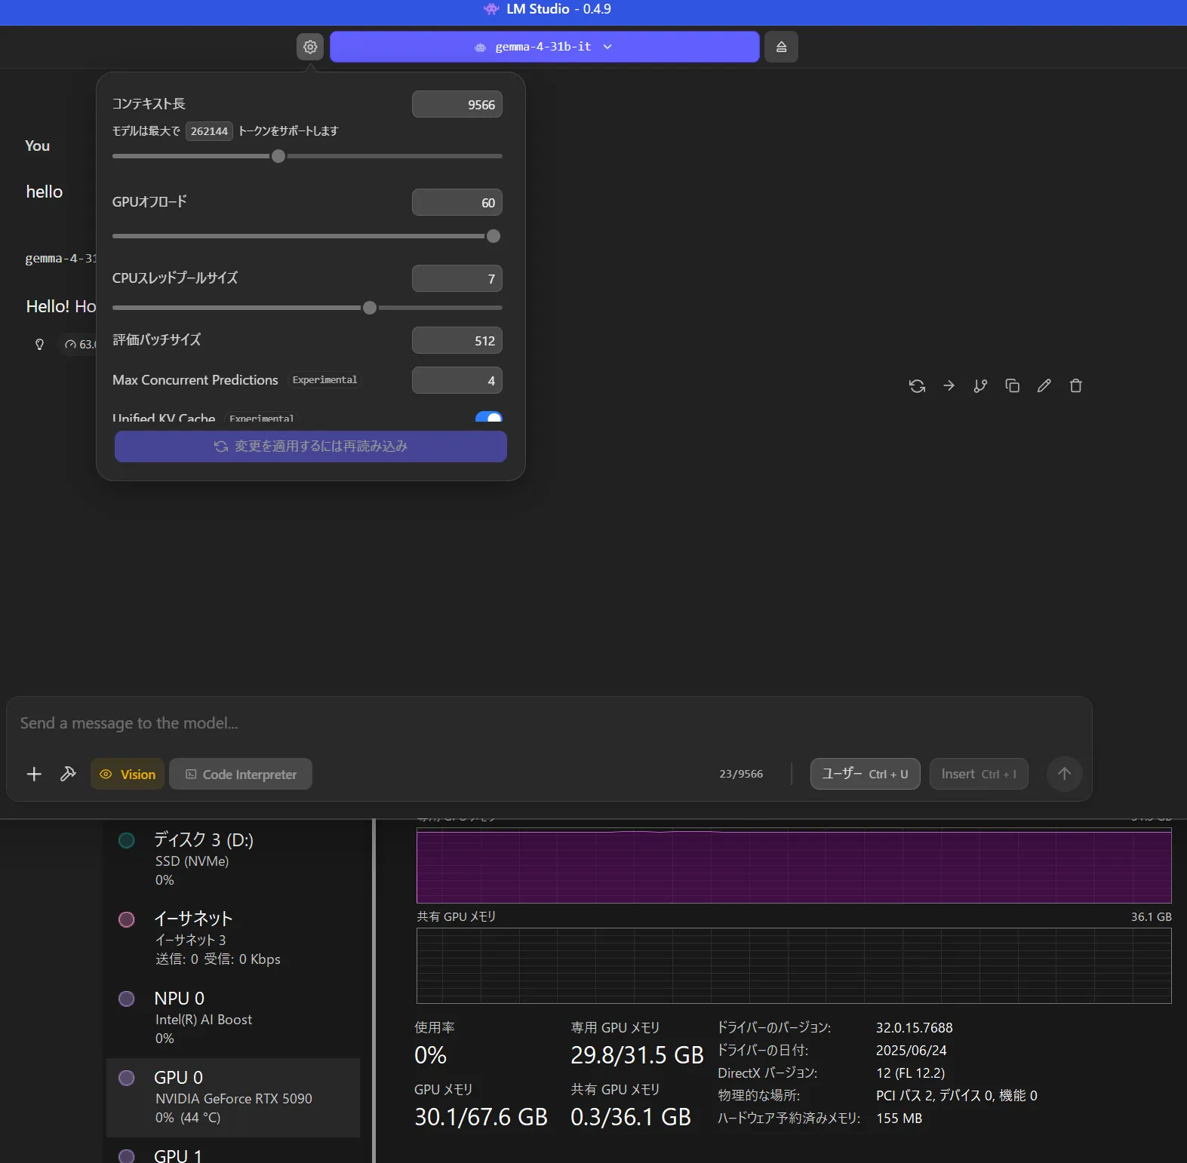The height and width of the screenshot is (1163, 1187).
Task: Click the context length input field showing 9566
Action: click(x=457, y=105)
